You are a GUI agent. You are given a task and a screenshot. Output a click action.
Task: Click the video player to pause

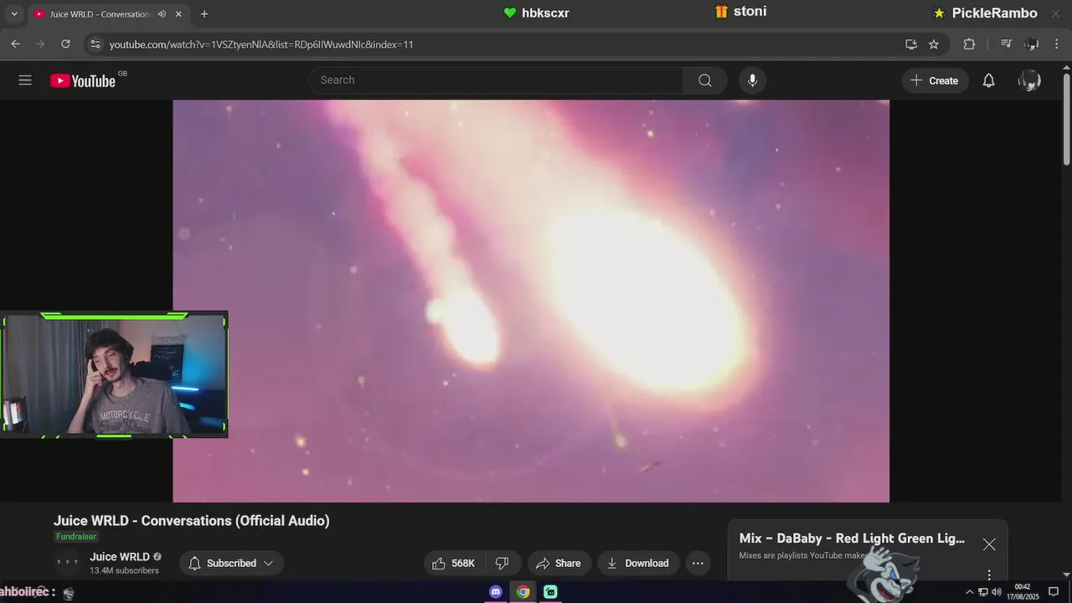[531, 301]
